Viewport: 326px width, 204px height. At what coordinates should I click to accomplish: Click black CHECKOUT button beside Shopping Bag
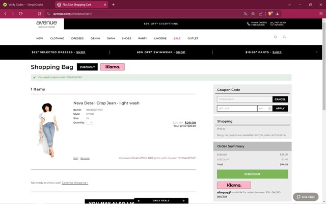87,67
